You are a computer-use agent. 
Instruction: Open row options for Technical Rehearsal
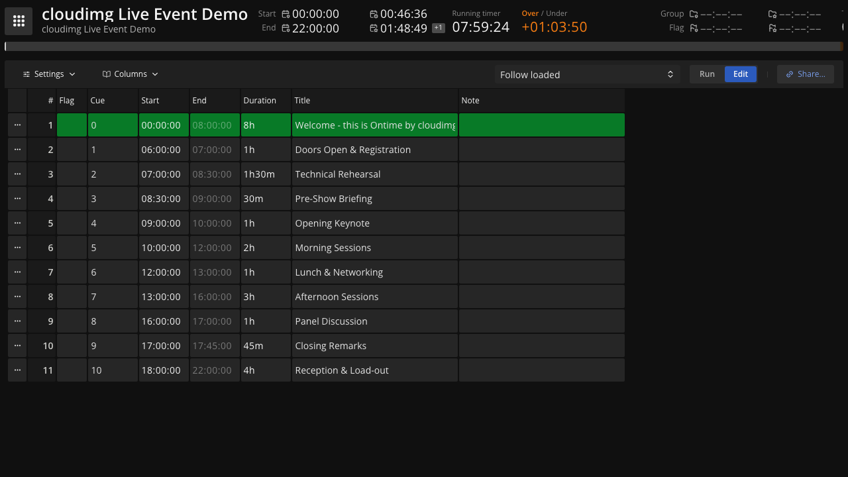tap(17, 174)
